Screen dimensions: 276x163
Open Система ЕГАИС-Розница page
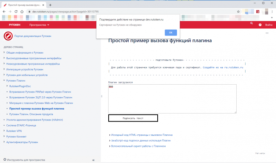[21, 125]
